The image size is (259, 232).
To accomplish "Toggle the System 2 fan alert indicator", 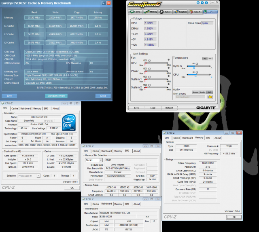I will click(168, 84).
